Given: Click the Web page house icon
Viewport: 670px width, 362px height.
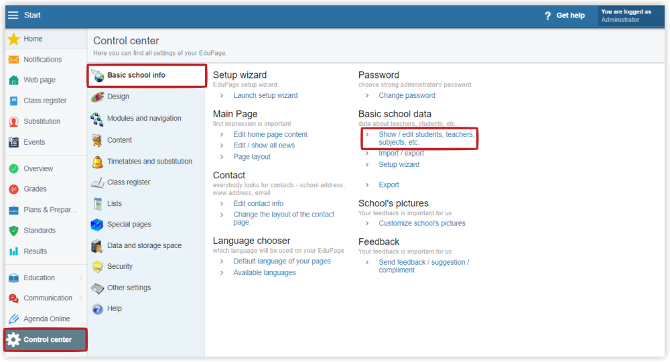Looking at the screenshot, I should (13, 80).
